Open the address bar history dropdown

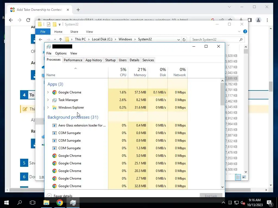pyautogui.click(x=179, y=40)
